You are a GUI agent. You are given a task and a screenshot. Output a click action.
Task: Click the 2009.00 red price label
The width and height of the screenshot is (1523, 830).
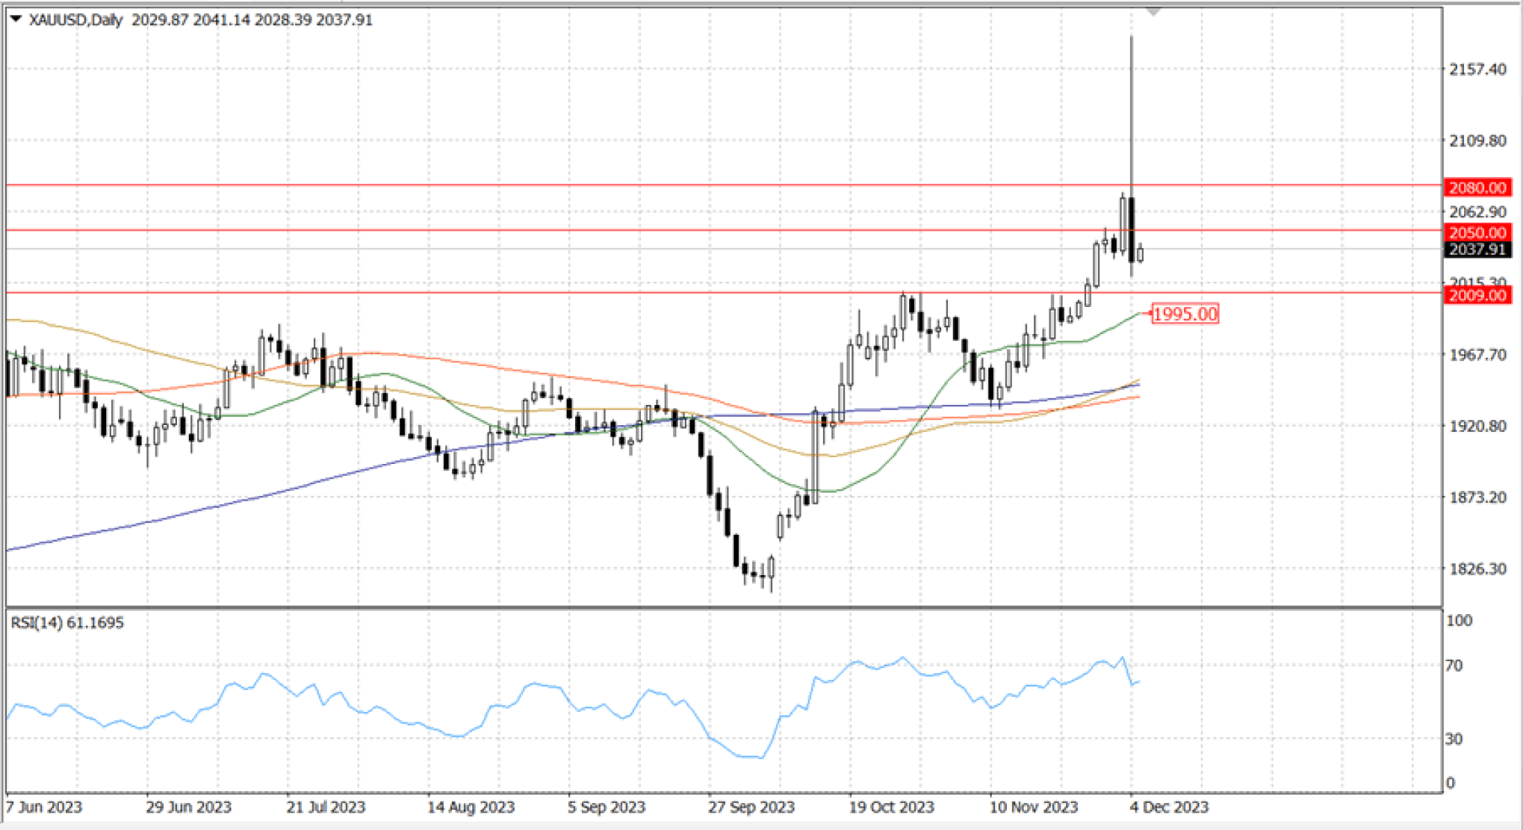tap(1477, 296)
